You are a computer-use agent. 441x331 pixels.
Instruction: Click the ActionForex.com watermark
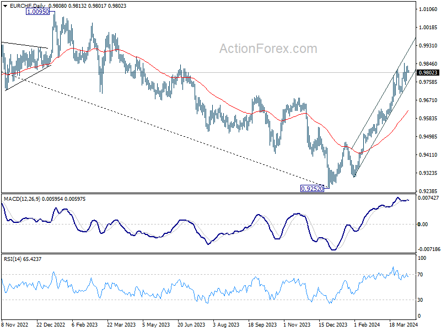coord(268,49)
